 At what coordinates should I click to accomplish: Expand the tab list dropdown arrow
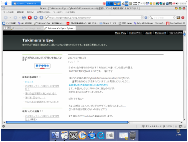[x=9, y=28]
